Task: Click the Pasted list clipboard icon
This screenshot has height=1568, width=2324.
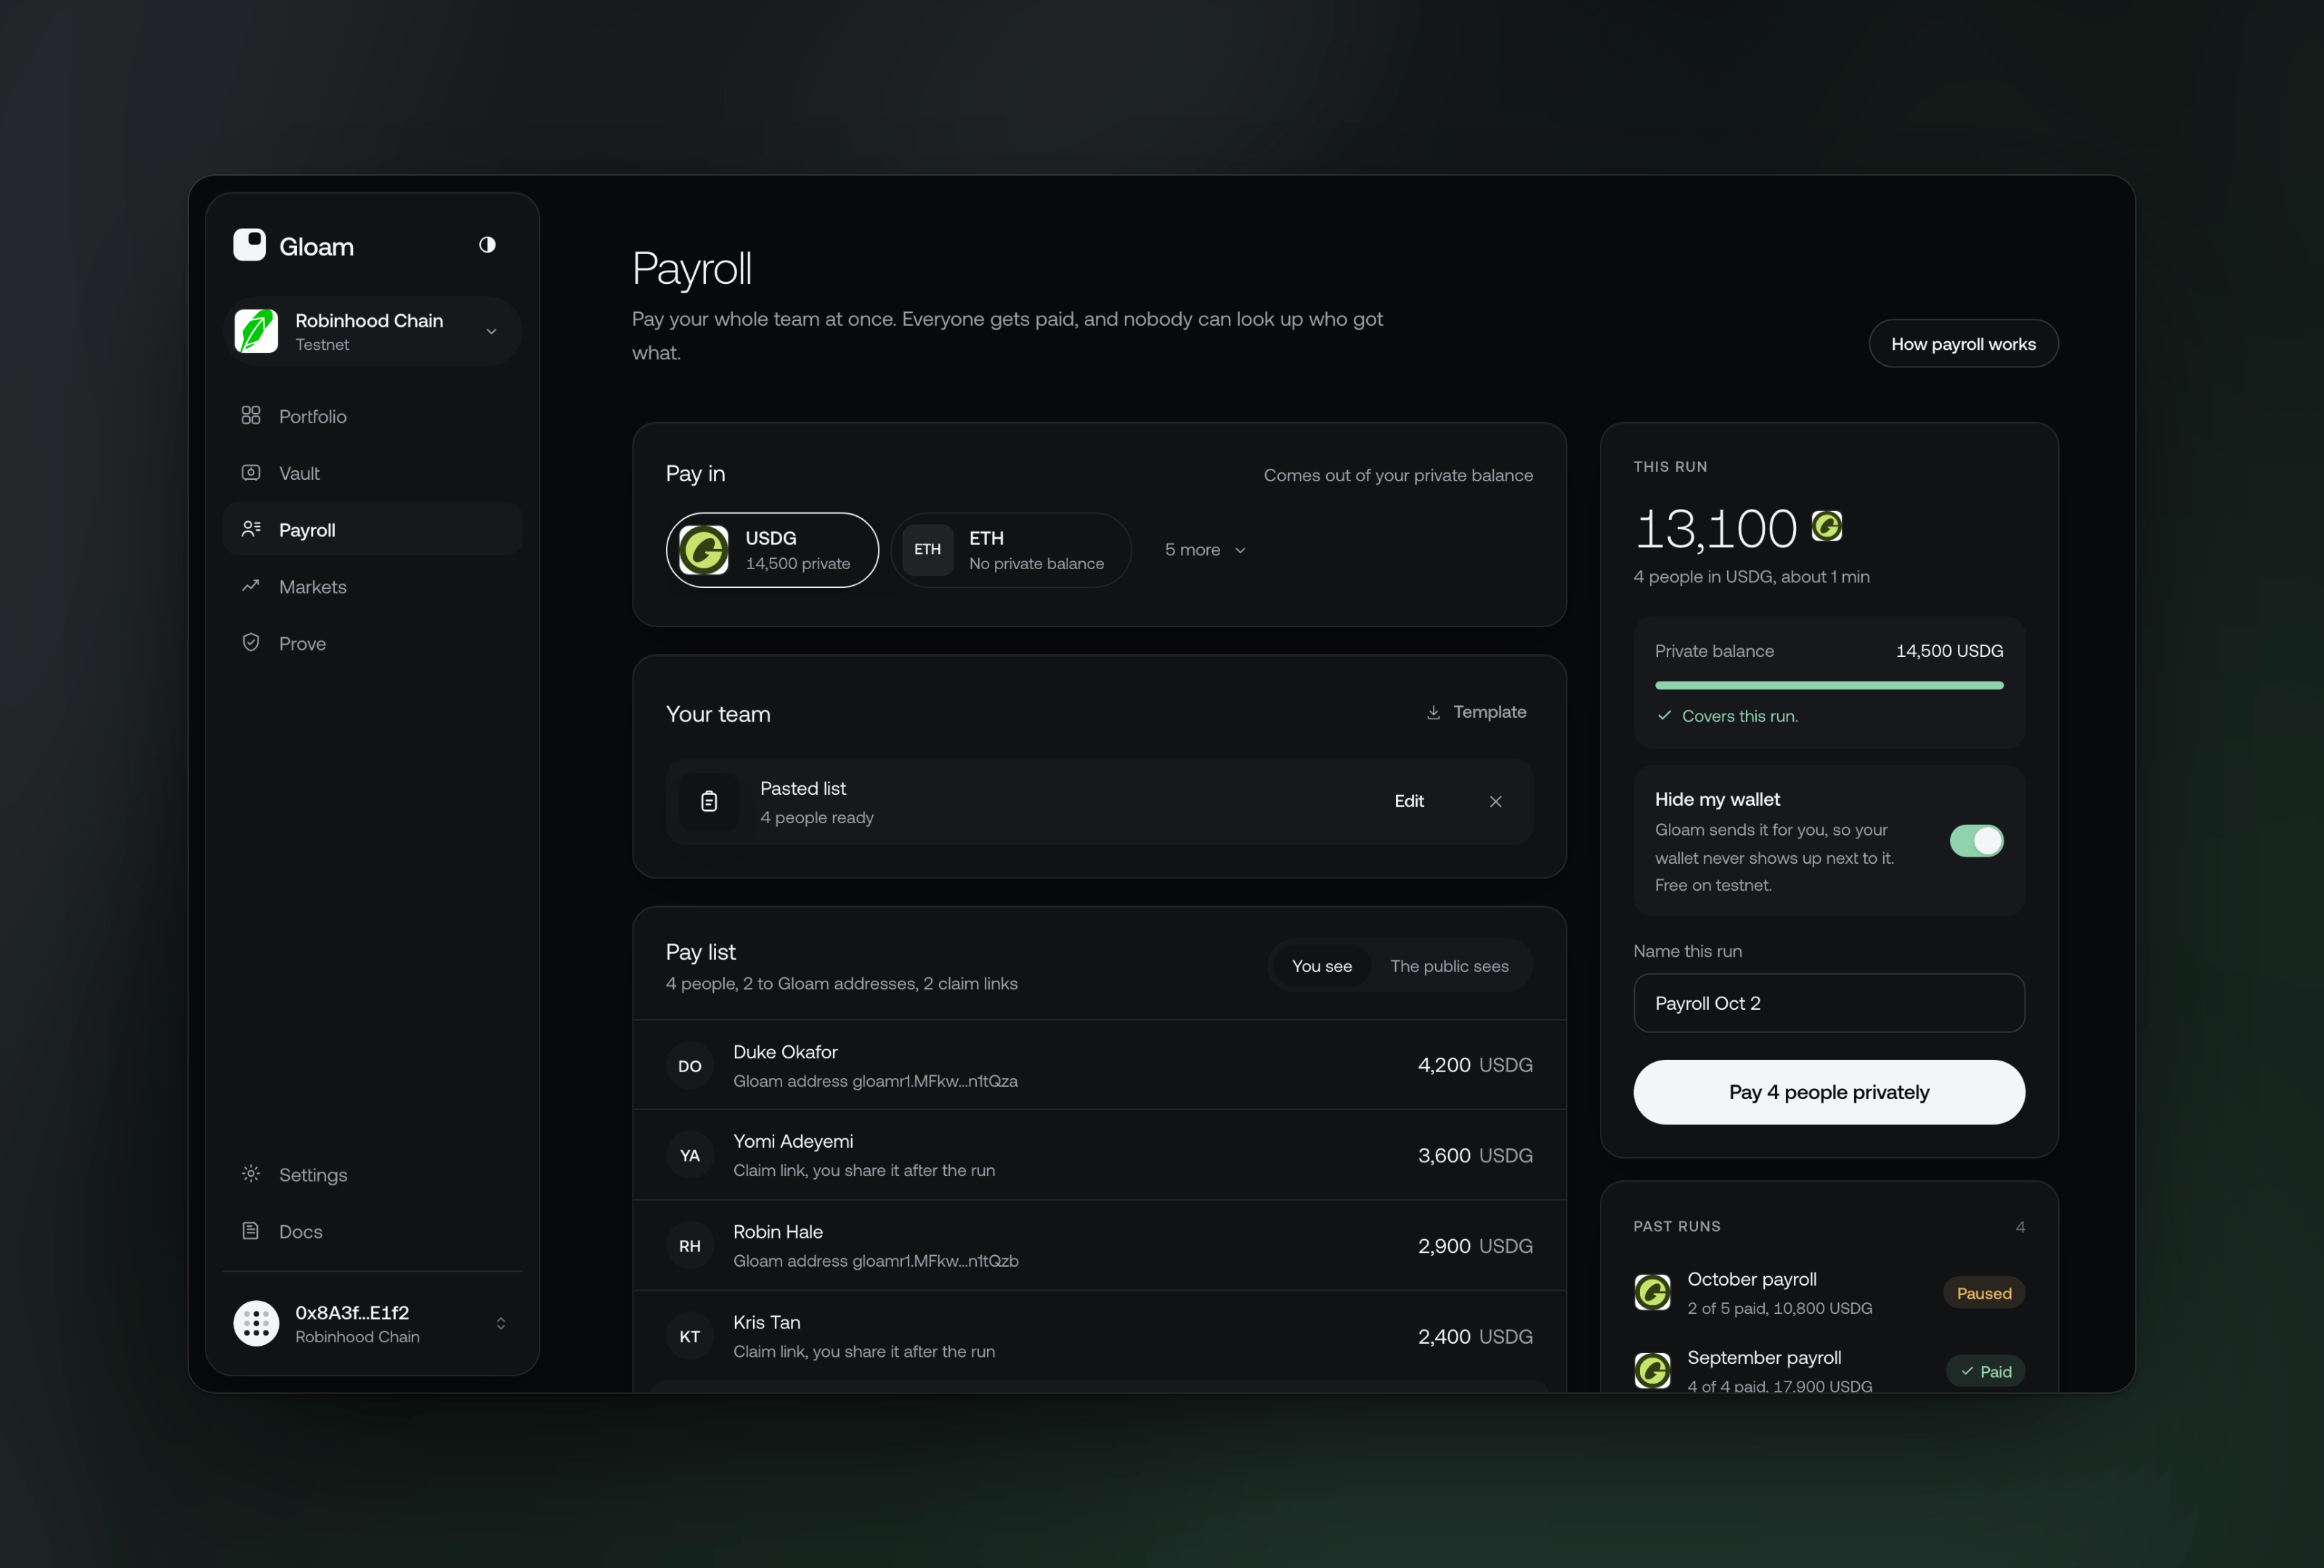Action: point(709,801)
